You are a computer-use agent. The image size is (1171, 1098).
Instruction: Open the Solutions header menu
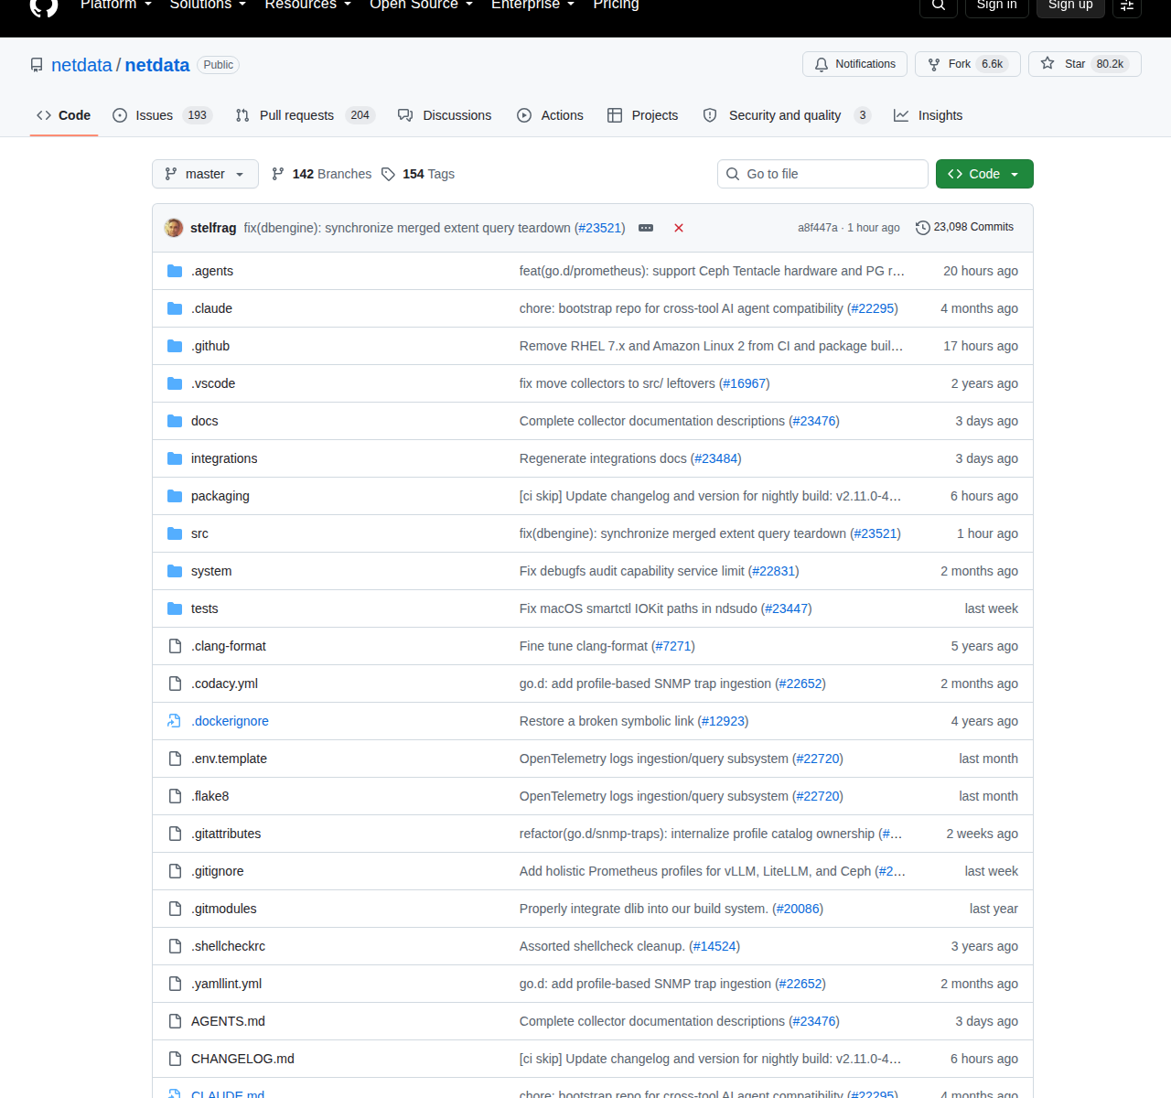tap(208, 5)
